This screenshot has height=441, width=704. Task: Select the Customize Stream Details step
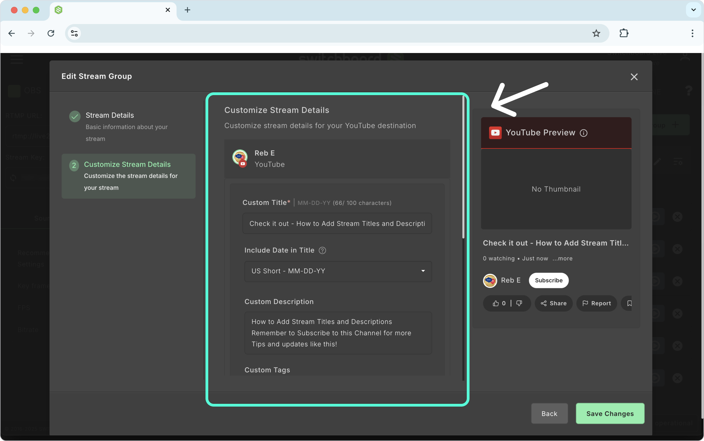click(129, 176)
